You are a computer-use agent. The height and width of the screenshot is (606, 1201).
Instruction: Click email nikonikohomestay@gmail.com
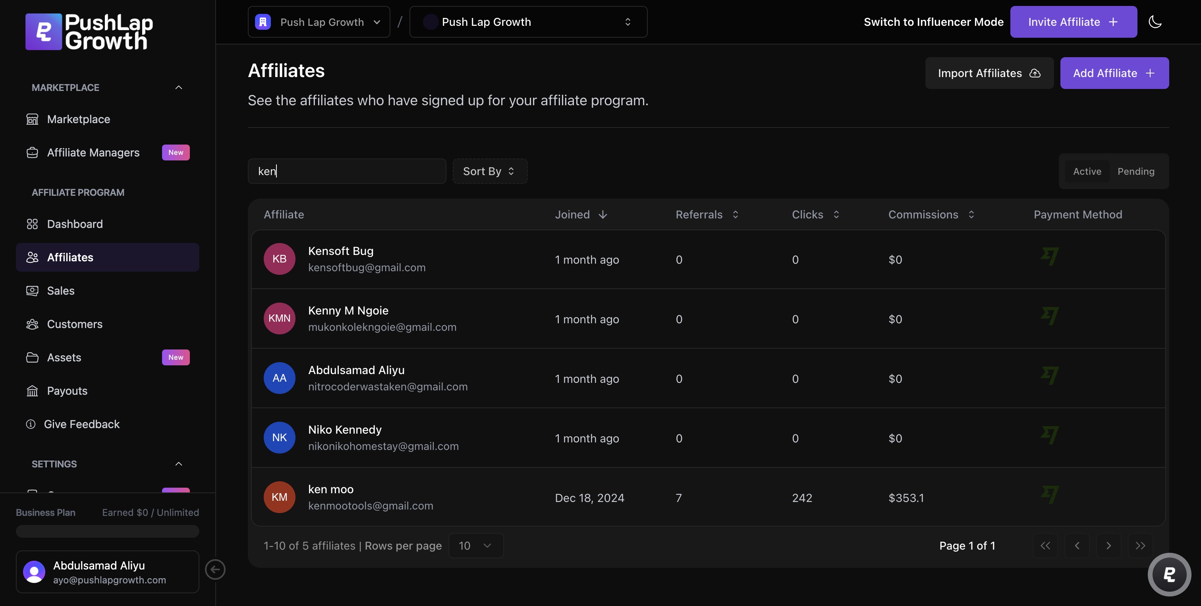click(383, 446)
